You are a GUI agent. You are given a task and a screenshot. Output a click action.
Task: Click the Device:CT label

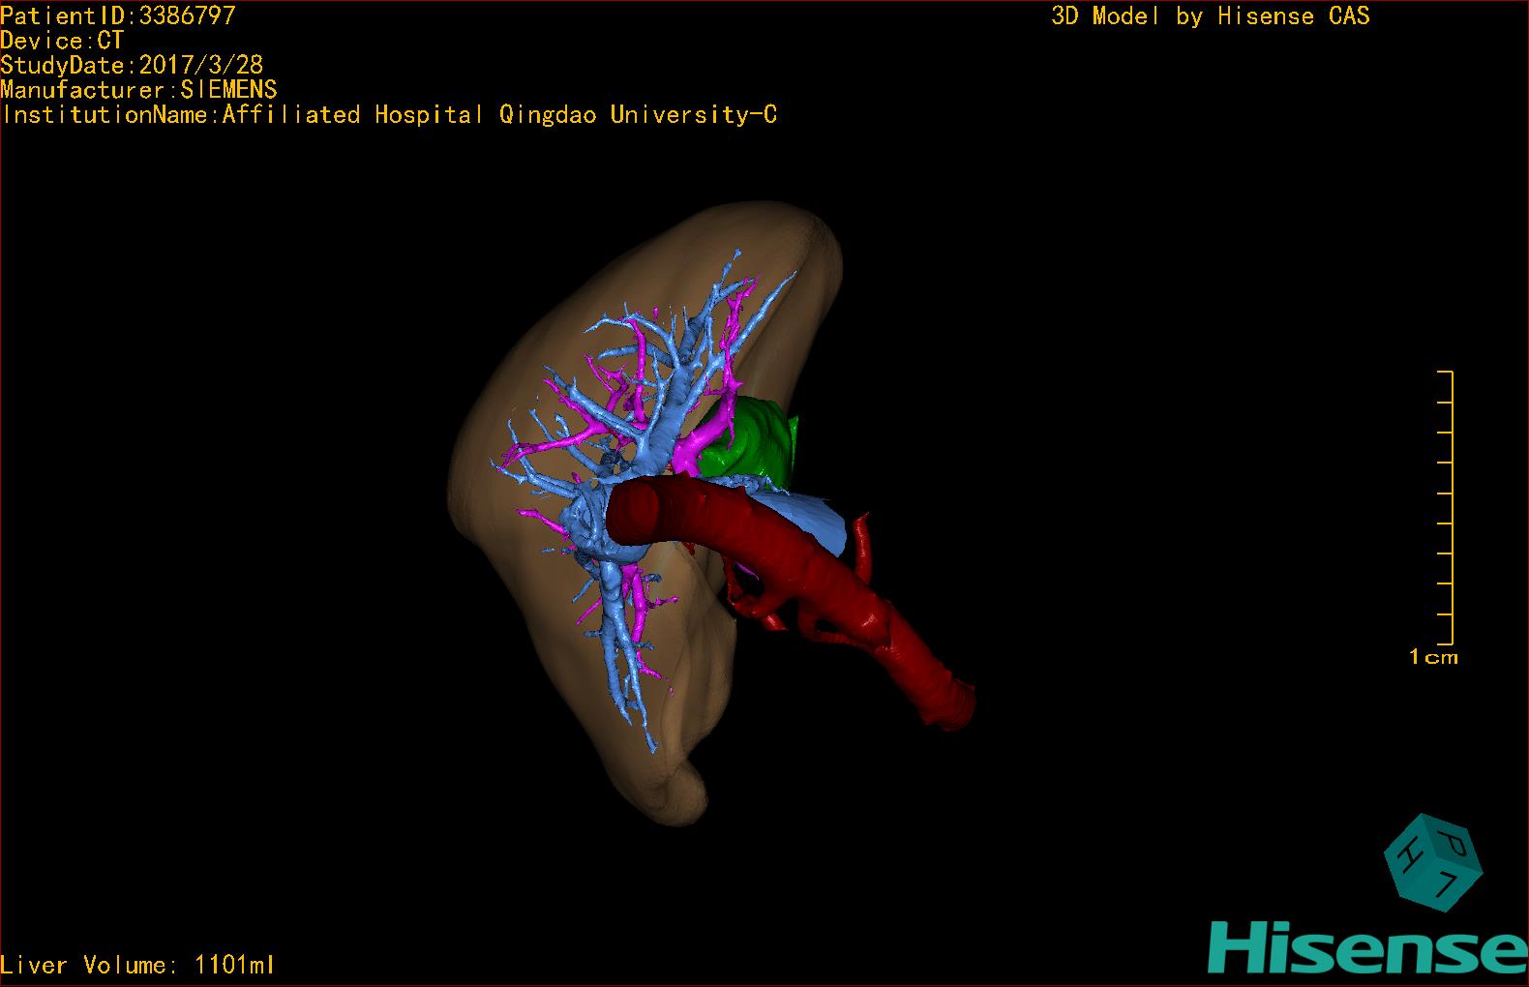(62, 41)
